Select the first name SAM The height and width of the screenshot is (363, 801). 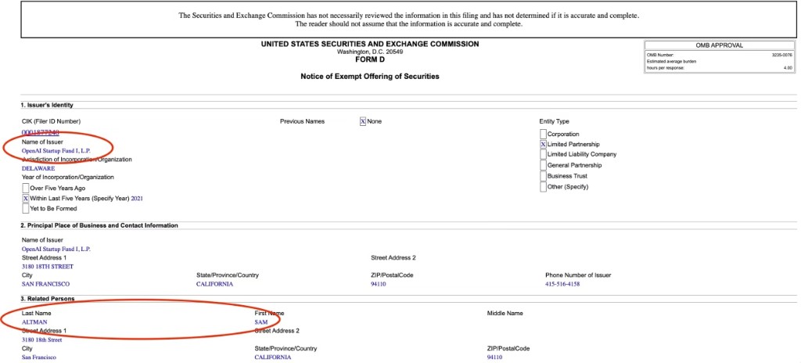coord(261,322)
